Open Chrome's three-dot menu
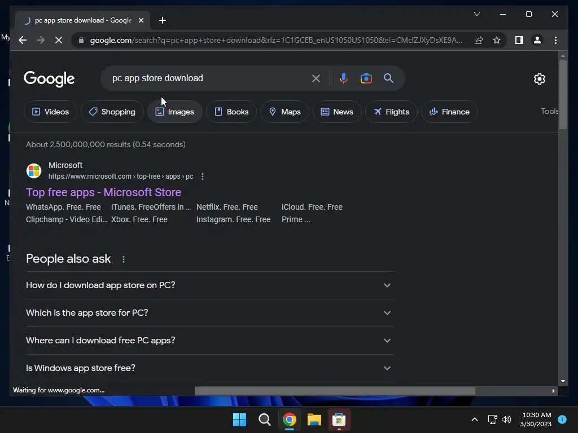578x433 pixels. tap(555, 40)
